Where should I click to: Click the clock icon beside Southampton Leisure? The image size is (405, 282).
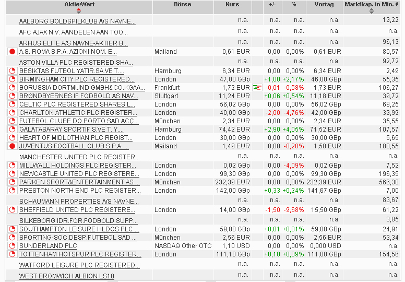point(12,229)
